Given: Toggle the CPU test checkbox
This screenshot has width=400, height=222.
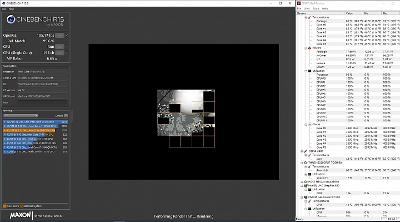Looking at the screenshot, I should click(x=67, y=47).
